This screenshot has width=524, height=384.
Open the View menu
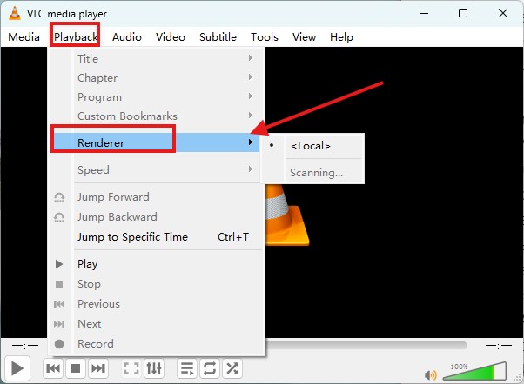[x=304, y=37]
